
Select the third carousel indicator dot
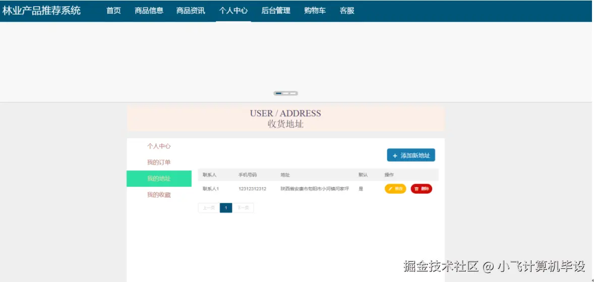pos(293,93)
